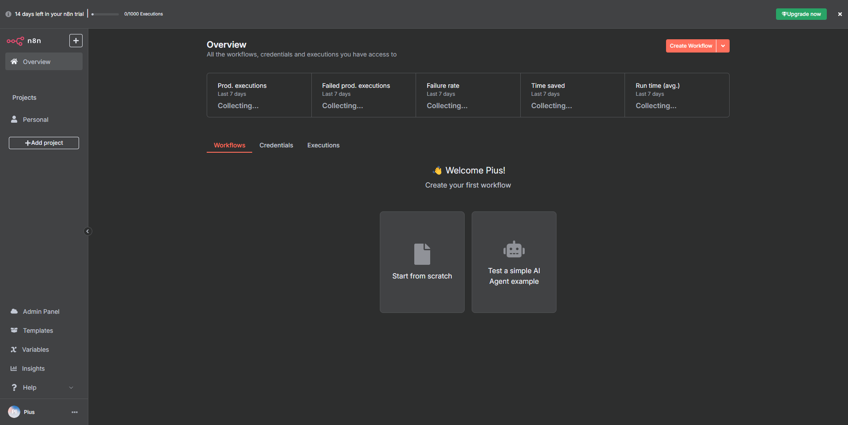Open the Create Workflow dropdown arrow
This screenshot has height=425, width=848.
click(x=723, y=46)
